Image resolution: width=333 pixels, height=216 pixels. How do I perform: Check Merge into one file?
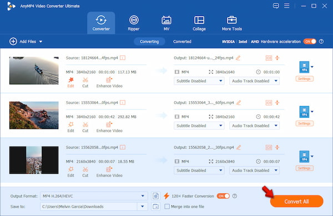[167, 207]
